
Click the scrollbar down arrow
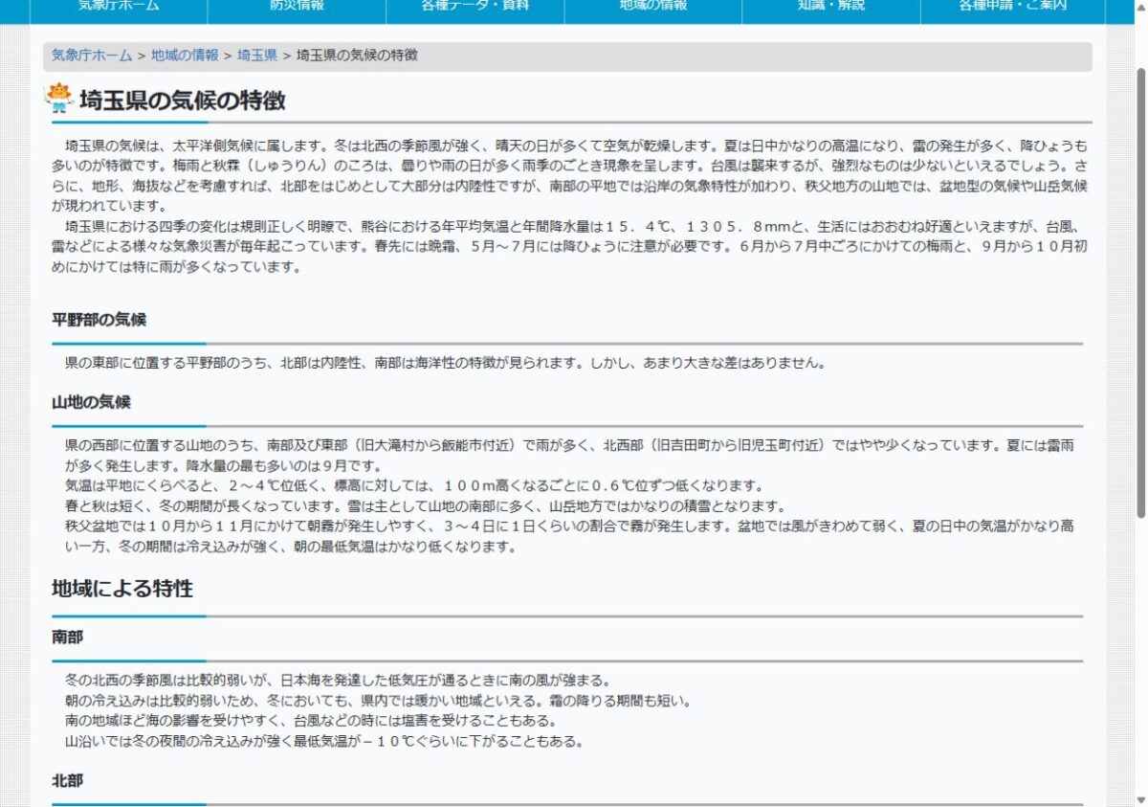point(1140,798)
